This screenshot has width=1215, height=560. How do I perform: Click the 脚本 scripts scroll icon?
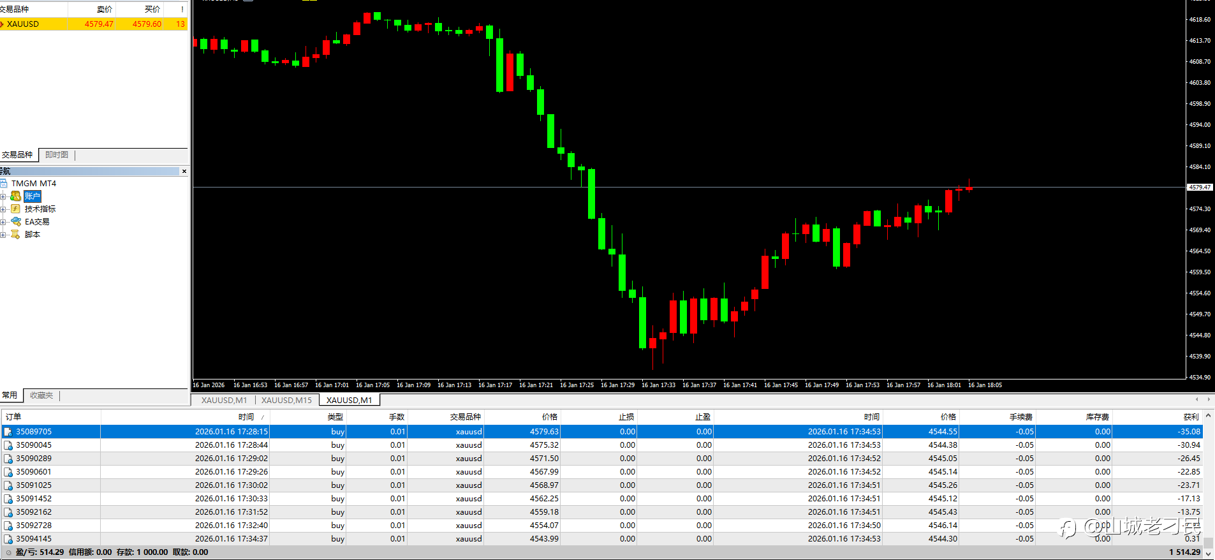15,234
